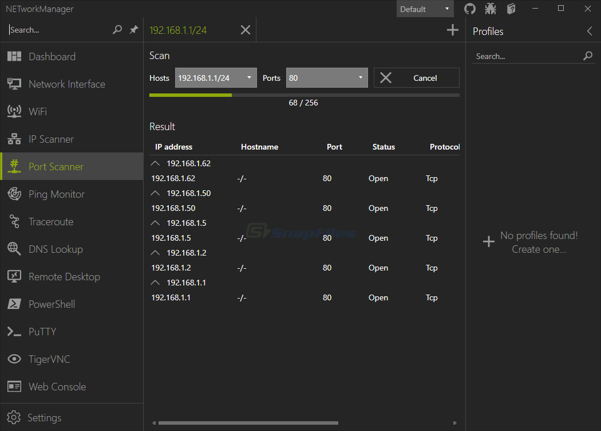601x431 pixels.
Task: Add a new tab with plus icon
Action: pyautogui.click(x=453, y=30)
